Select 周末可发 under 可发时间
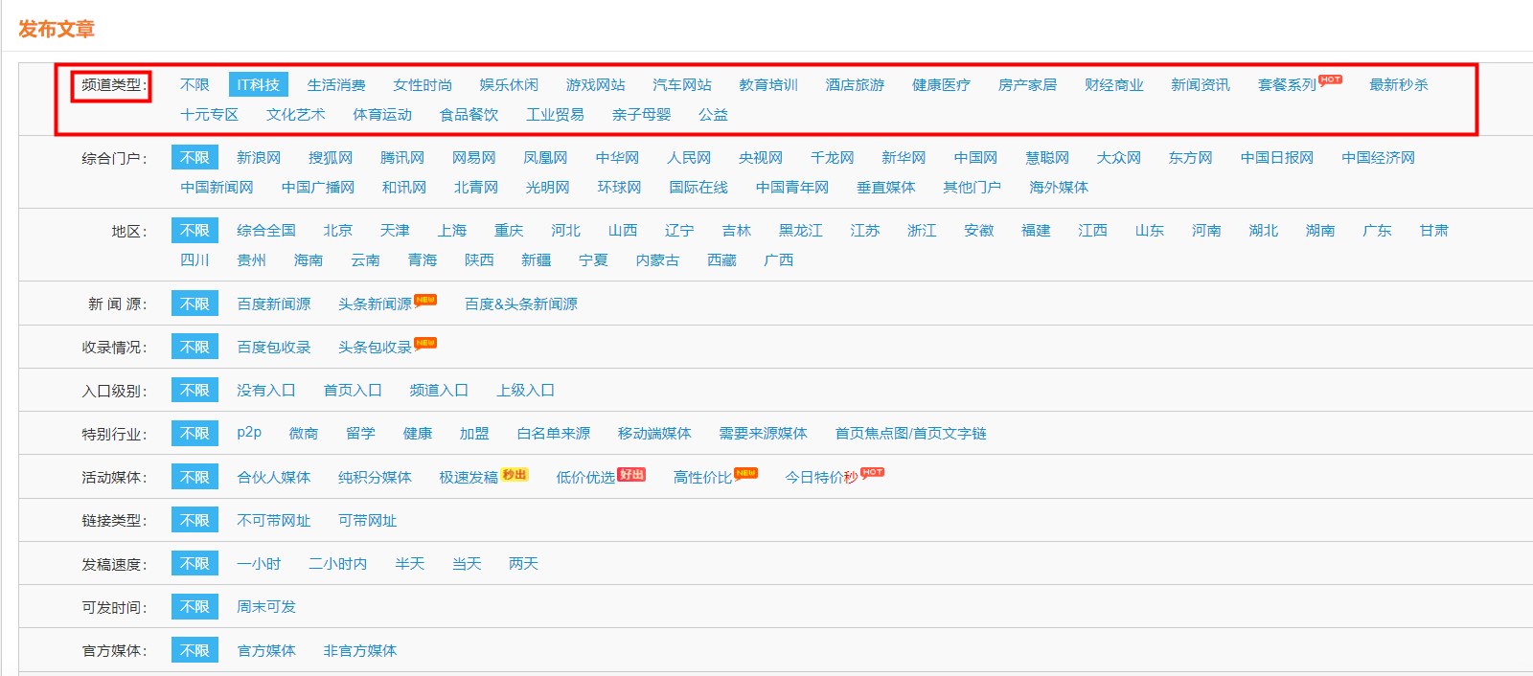The height and width of the screenshot is (676, 1533). 266,607
